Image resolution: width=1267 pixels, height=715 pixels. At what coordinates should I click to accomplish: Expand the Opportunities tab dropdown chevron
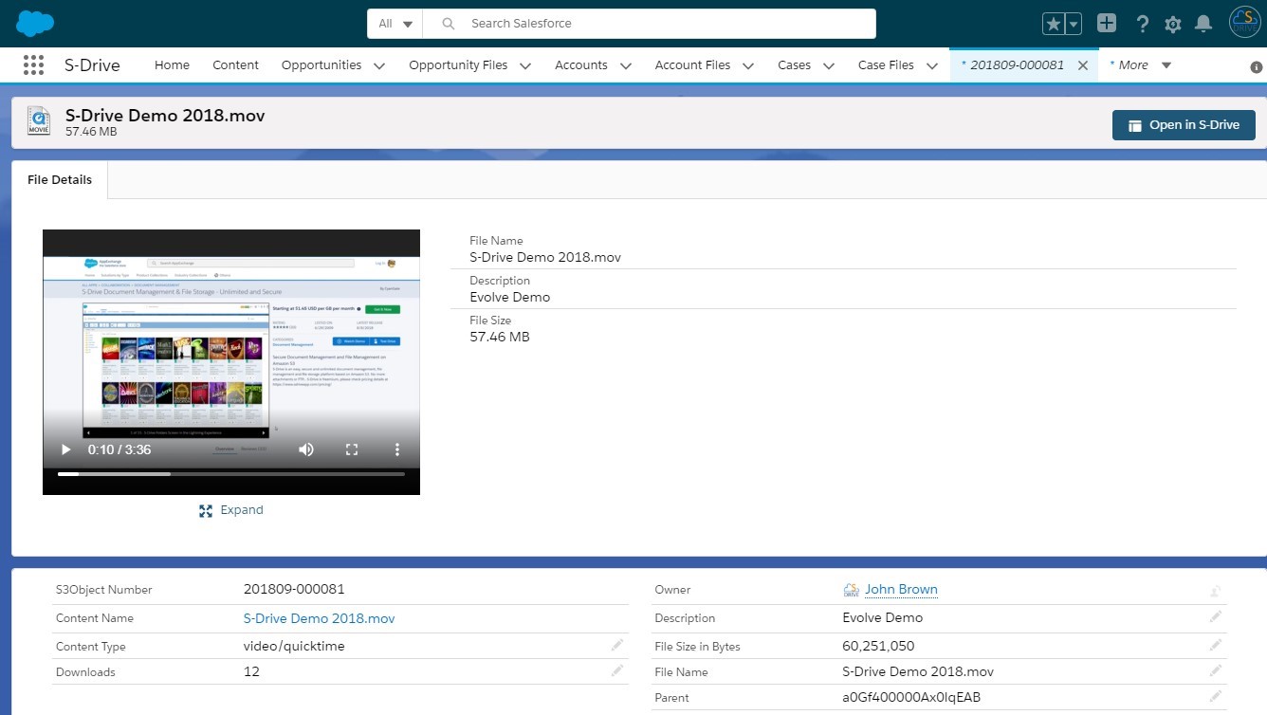[x=379, y=66]
